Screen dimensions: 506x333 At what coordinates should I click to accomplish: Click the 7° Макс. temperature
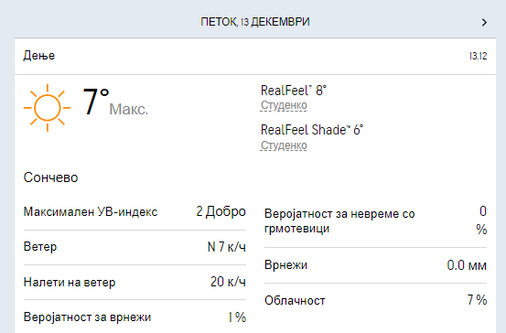click(x=115, y=102)
